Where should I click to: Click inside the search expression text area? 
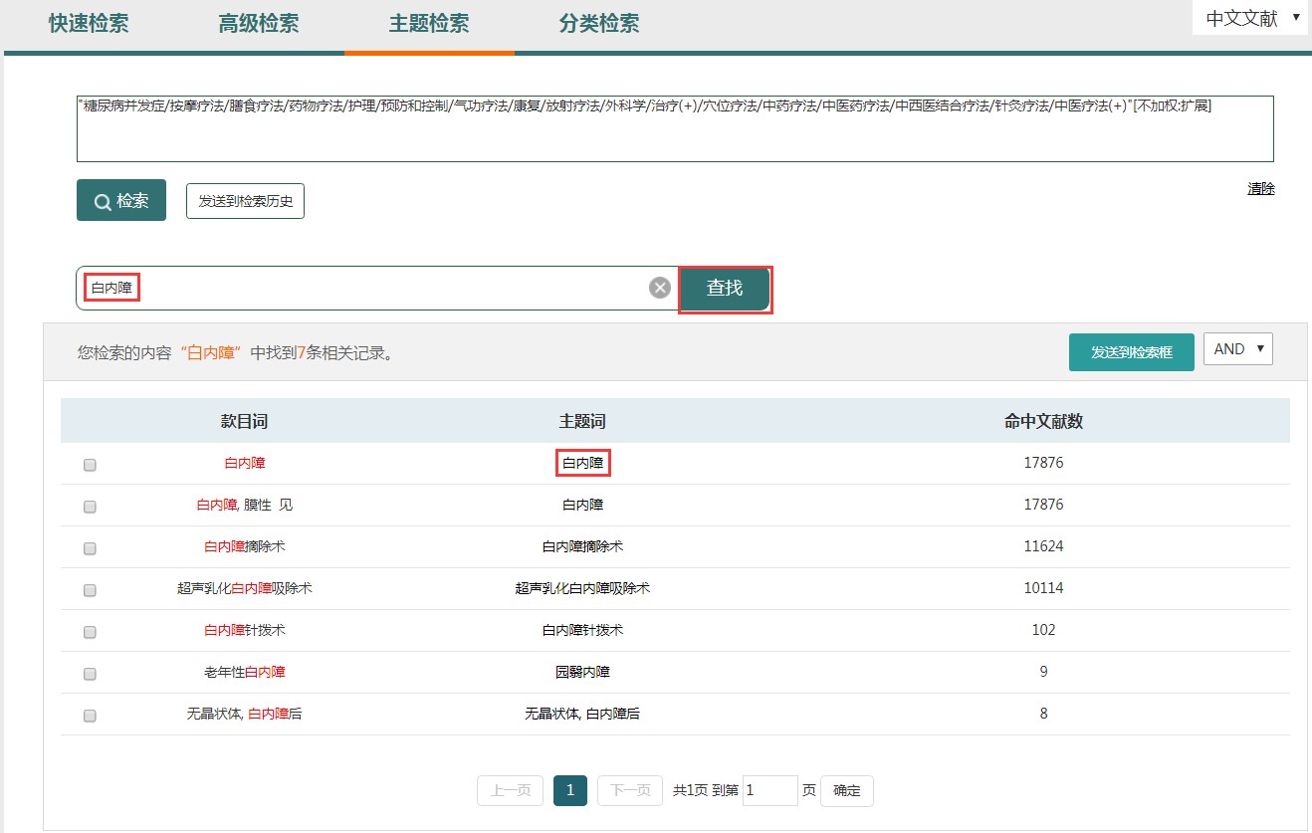(x=675, y=134)
